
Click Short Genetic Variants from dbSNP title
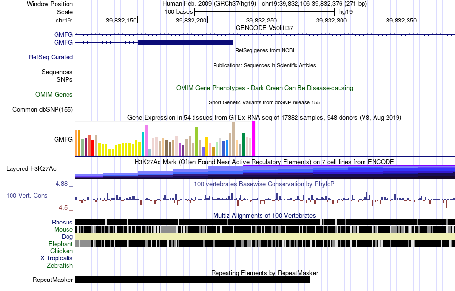(264, 102)
